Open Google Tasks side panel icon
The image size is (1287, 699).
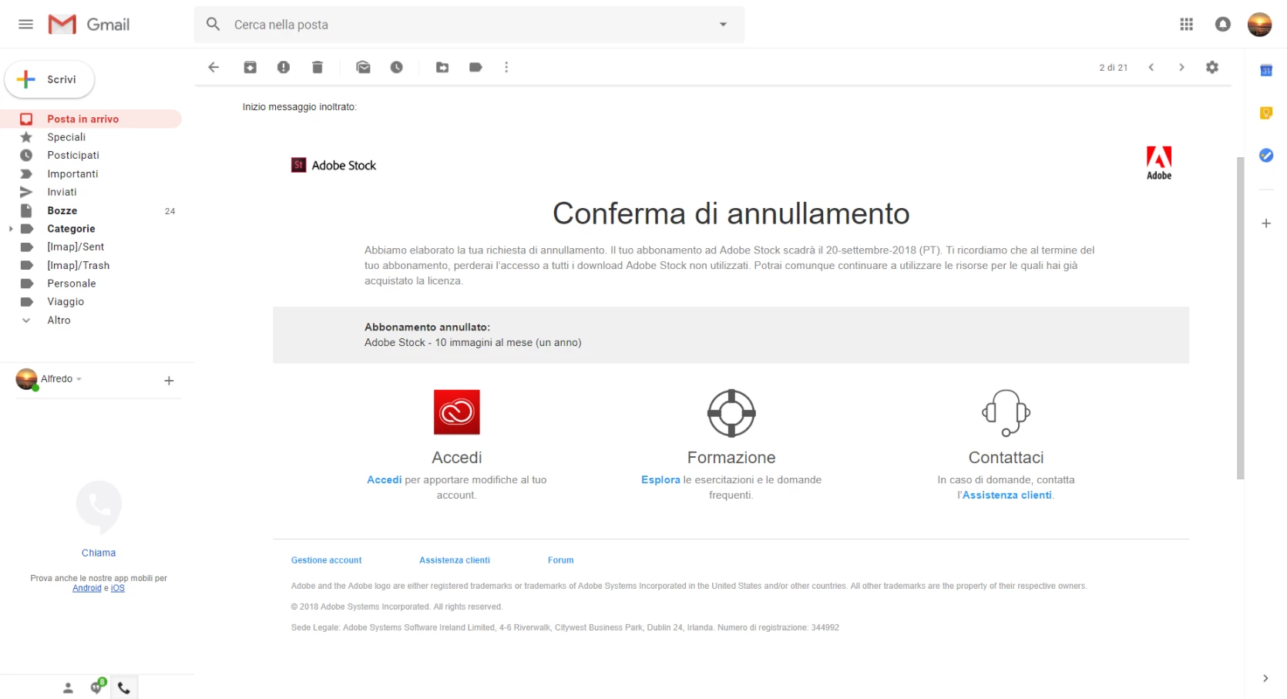(1266, 155)
